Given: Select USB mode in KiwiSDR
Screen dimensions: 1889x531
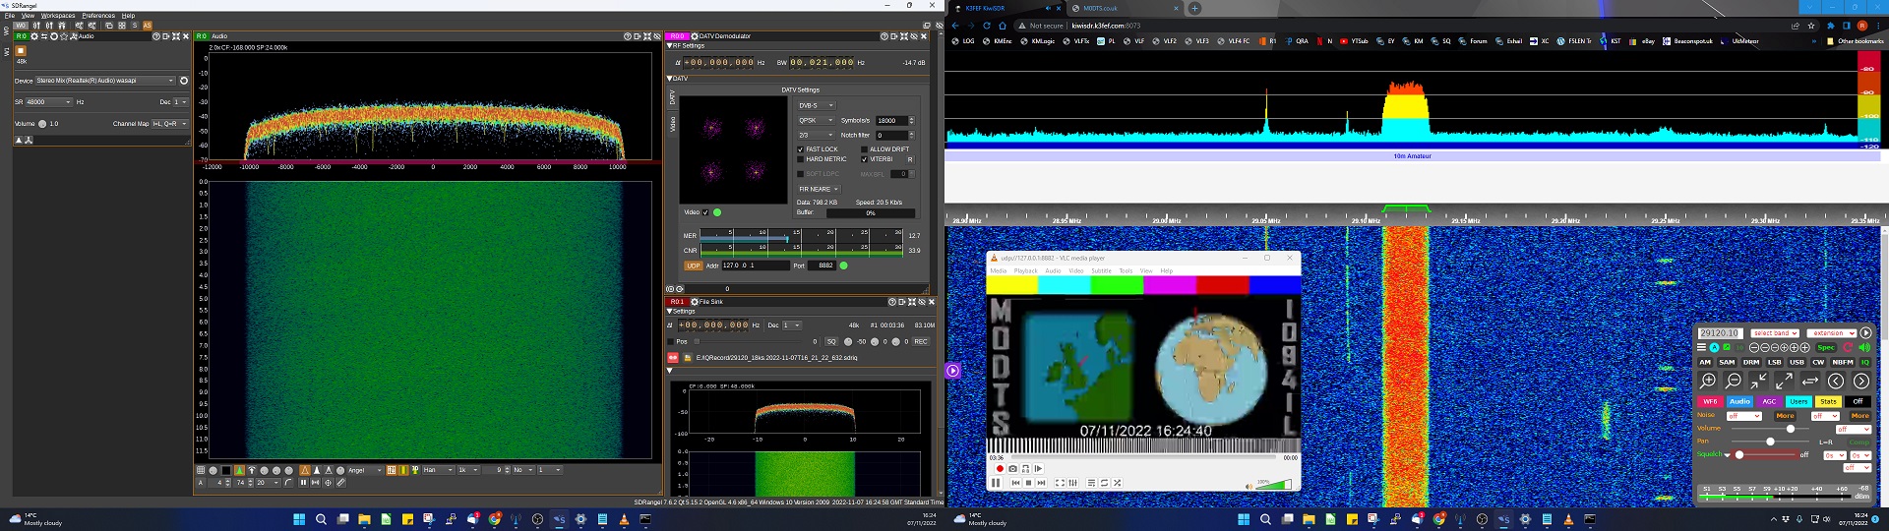Looking at the screenshot, I should [1797, 362].
